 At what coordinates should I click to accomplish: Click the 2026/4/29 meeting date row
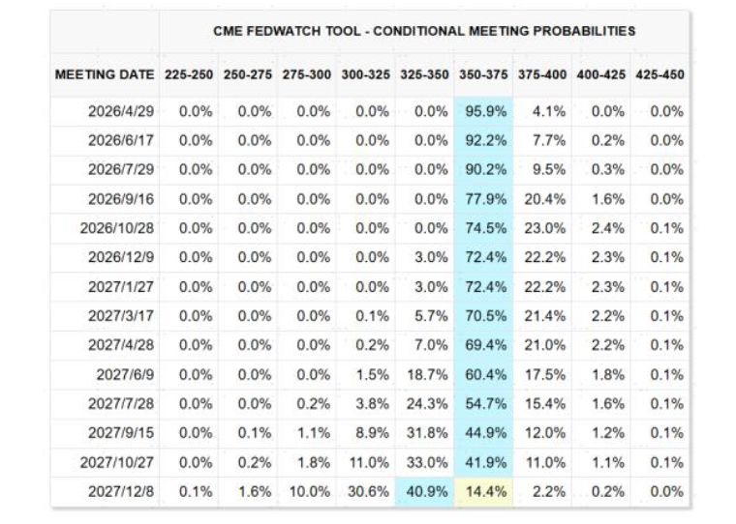120,111
